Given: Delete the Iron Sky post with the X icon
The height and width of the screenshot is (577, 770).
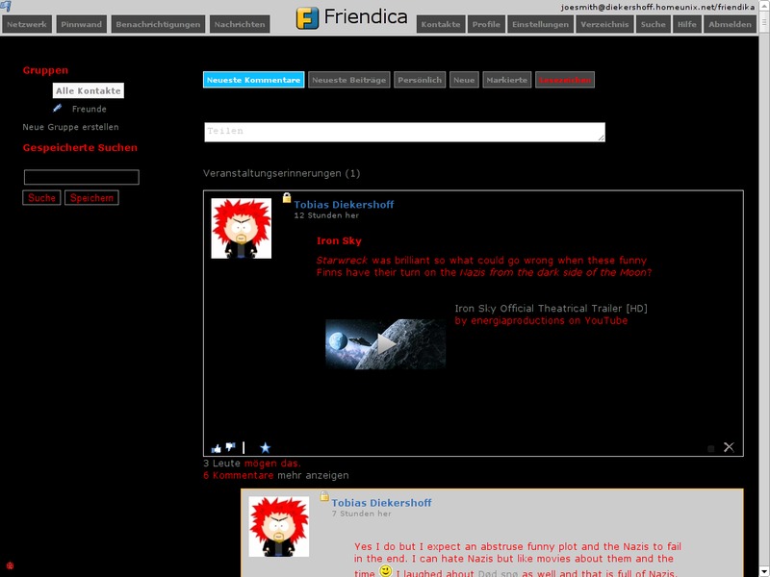Looking at the screenshot, I should pyautogui.click(x=729, y=447).
